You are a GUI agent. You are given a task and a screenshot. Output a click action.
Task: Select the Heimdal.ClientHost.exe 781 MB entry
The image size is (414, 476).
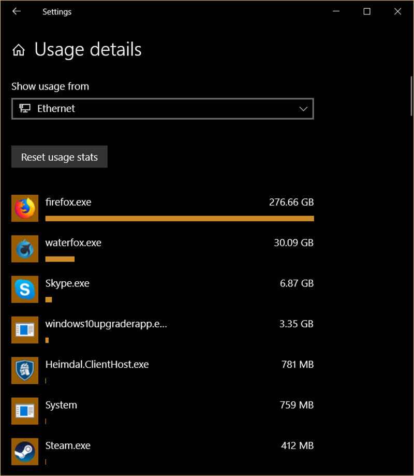(x=162, y=370)
